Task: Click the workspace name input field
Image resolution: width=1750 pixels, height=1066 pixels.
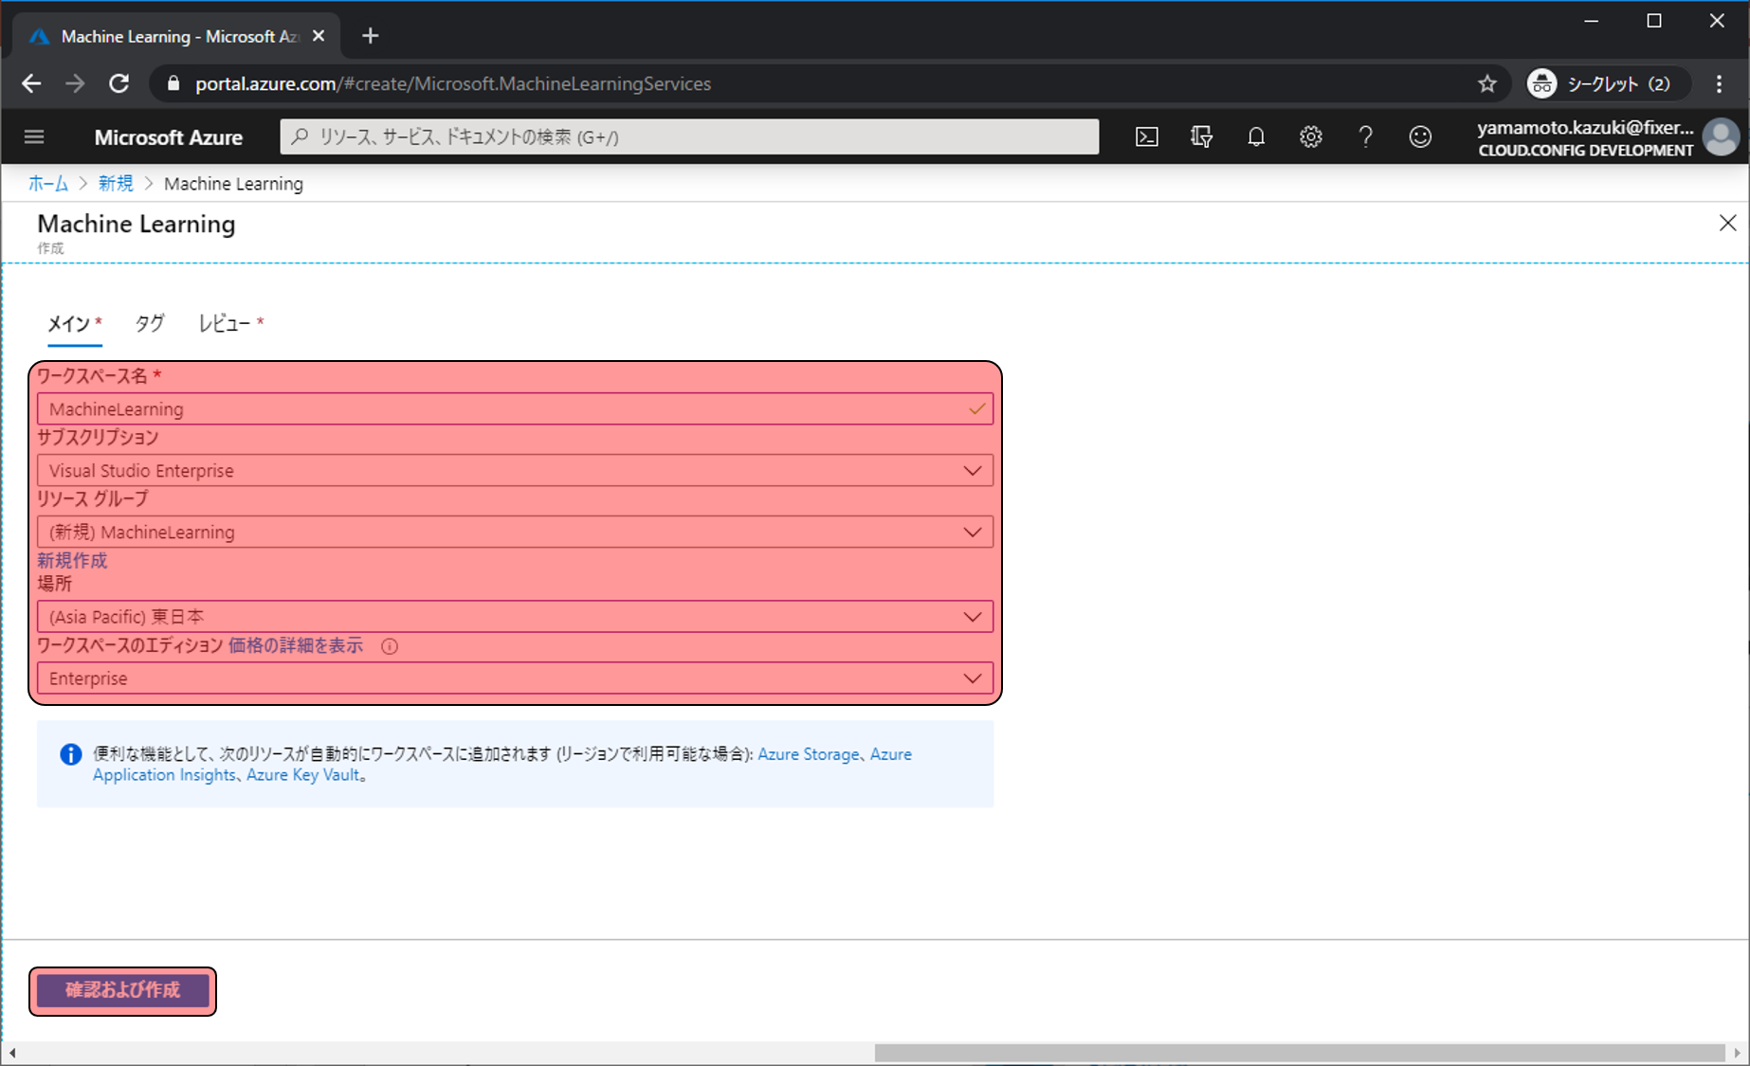Action: click(x=502, y=409)
